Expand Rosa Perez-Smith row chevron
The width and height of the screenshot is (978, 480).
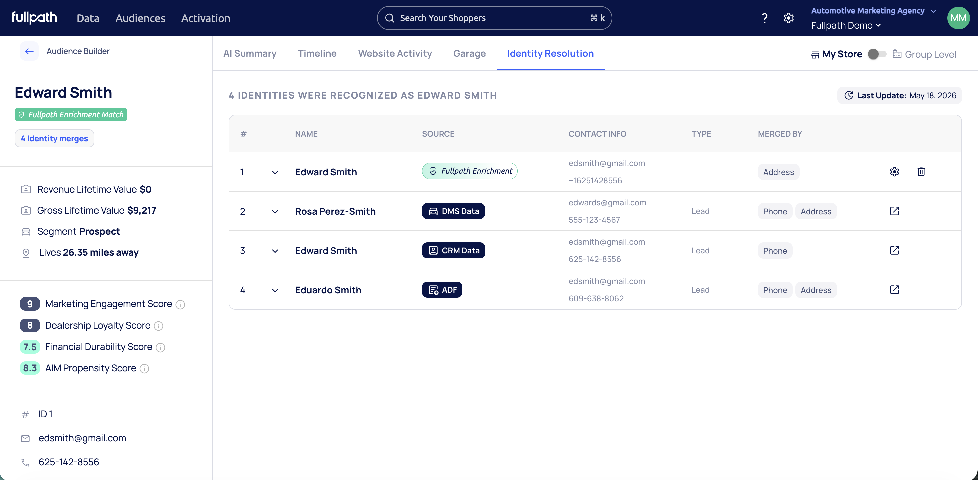pyautogui.click(x=275, y=212)
